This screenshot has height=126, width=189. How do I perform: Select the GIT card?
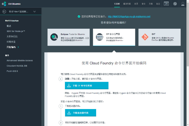click(x=159, y=37)
